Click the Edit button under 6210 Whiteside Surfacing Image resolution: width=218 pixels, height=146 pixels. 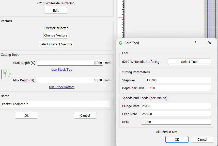pyautogui.click(x=56, y=11)
